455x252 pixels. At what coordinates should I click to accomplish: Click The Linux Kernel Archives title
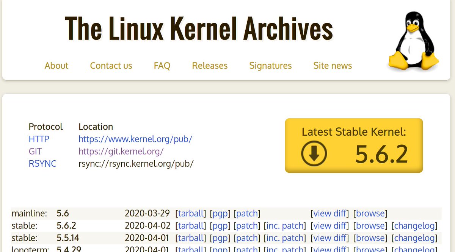pyautogui.click(x=199, y=29)
